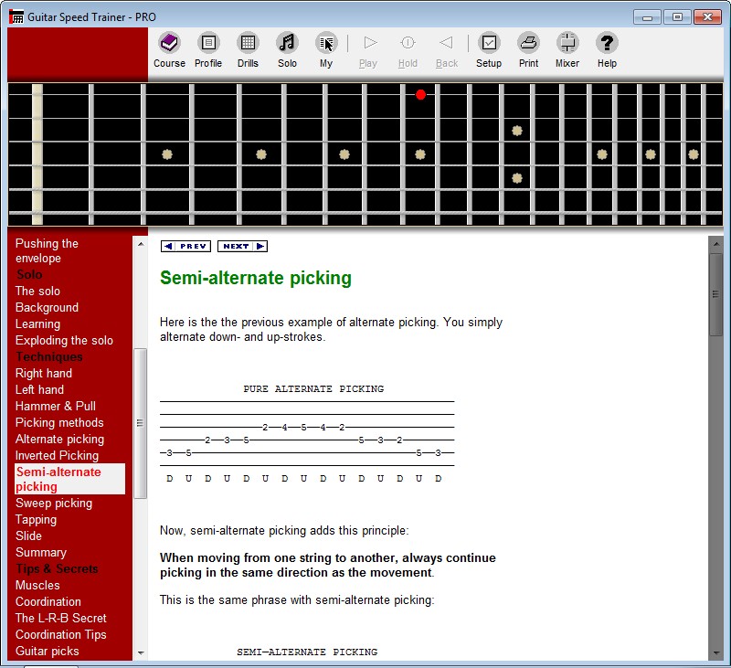Open the Help question-mark icon
Screen dimensions: 731x668
tap(607, 43)
